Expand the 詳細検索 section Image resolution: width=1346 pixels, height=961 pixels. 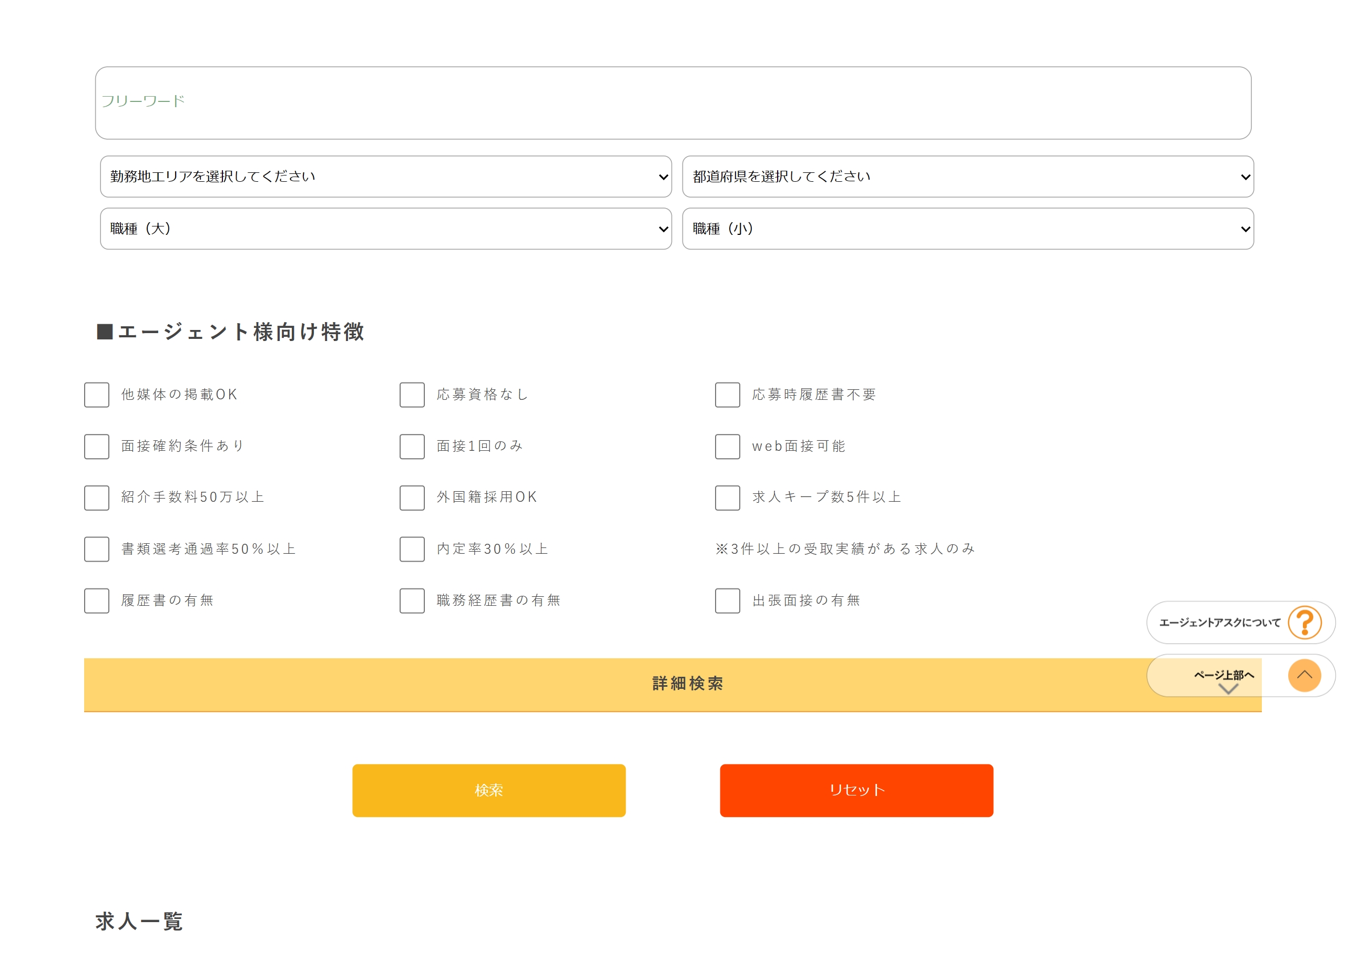(x=687, y=684)
